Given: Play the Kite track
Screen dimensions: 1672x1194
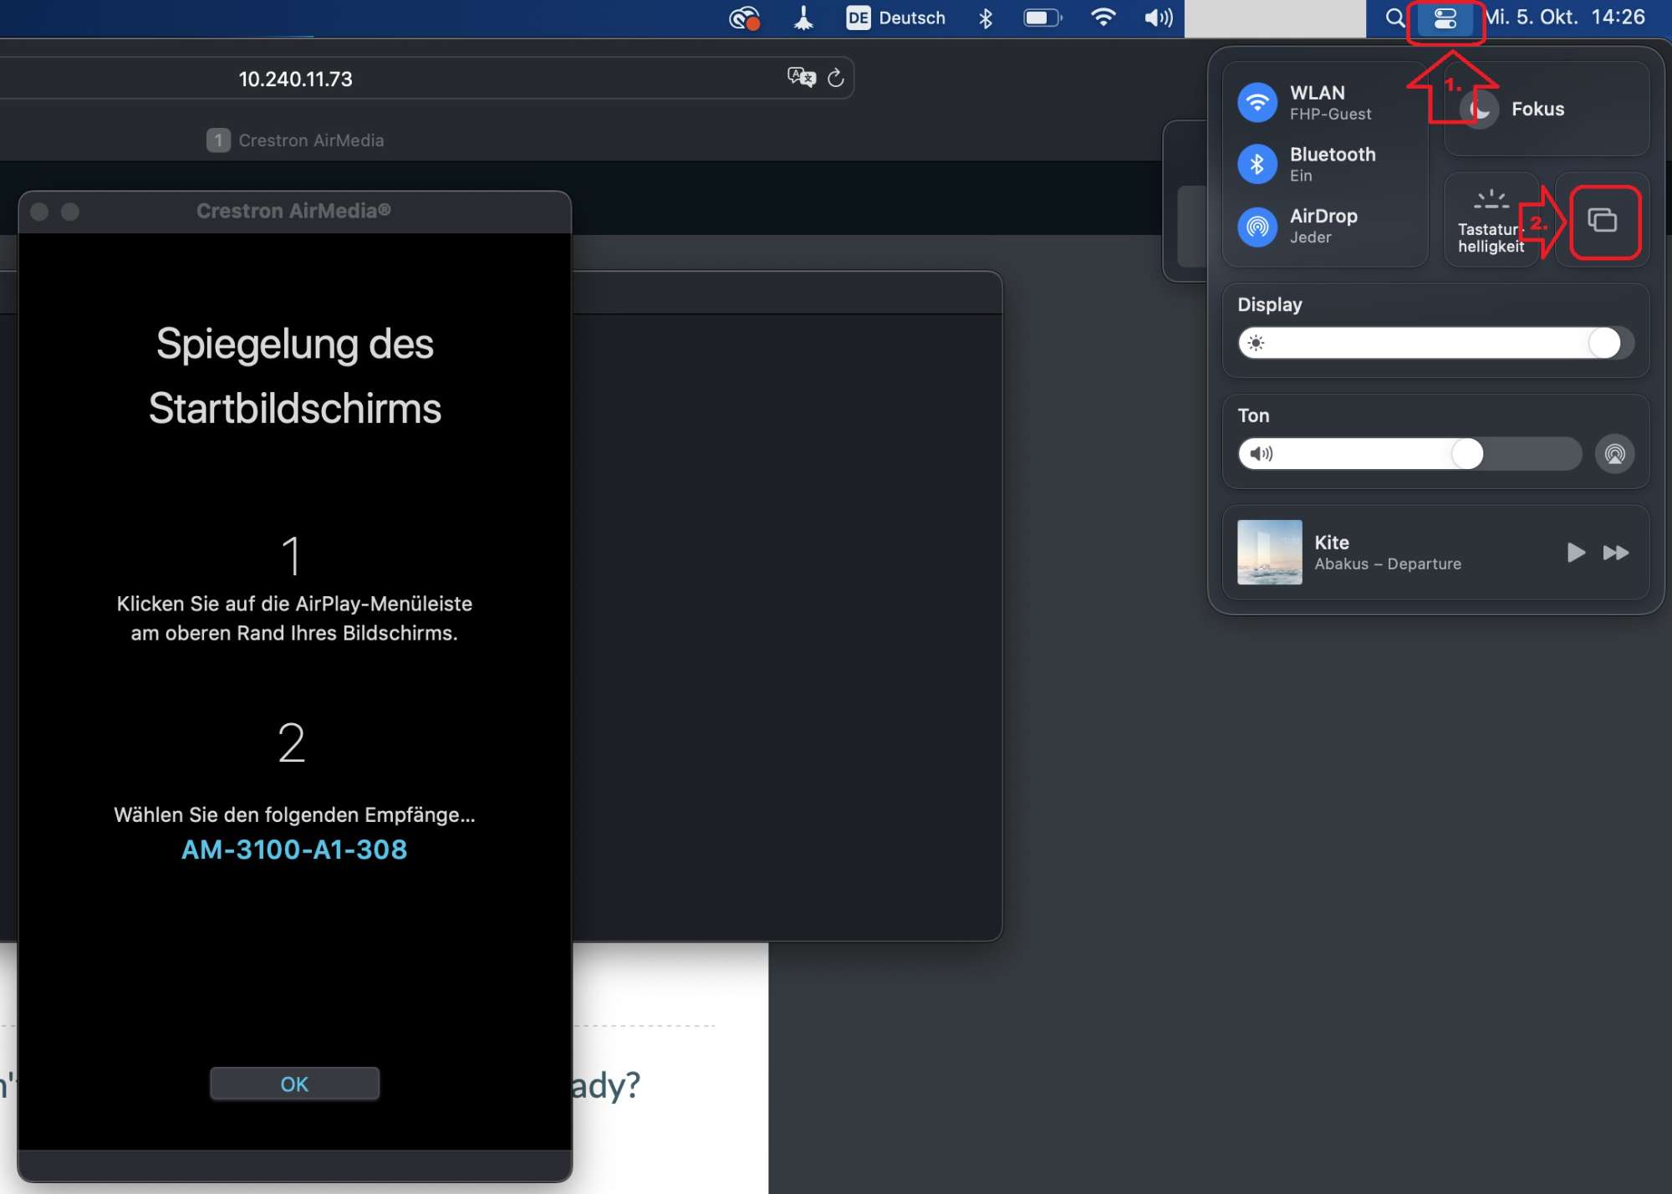Looking at the screenshot, I should point(1576,553).
